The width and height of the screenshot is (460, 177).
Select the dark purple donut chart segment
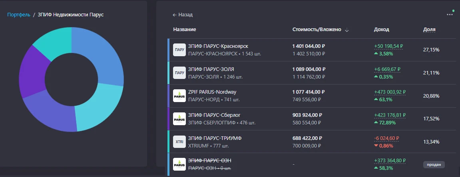[x=32, y=73]
